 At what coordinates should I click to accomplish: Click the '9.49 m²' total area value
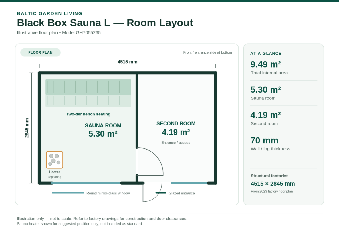click(266, 64)
